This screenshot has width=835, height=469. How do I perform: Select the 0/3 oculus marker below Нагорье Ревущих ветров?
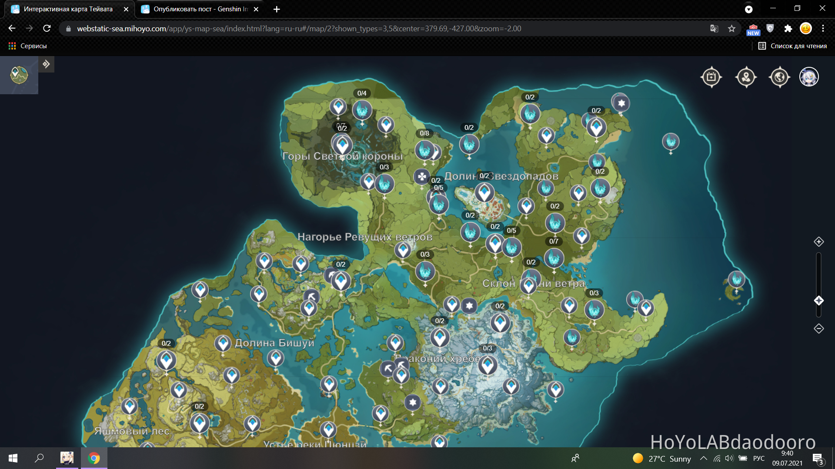(x=425, y=271)
